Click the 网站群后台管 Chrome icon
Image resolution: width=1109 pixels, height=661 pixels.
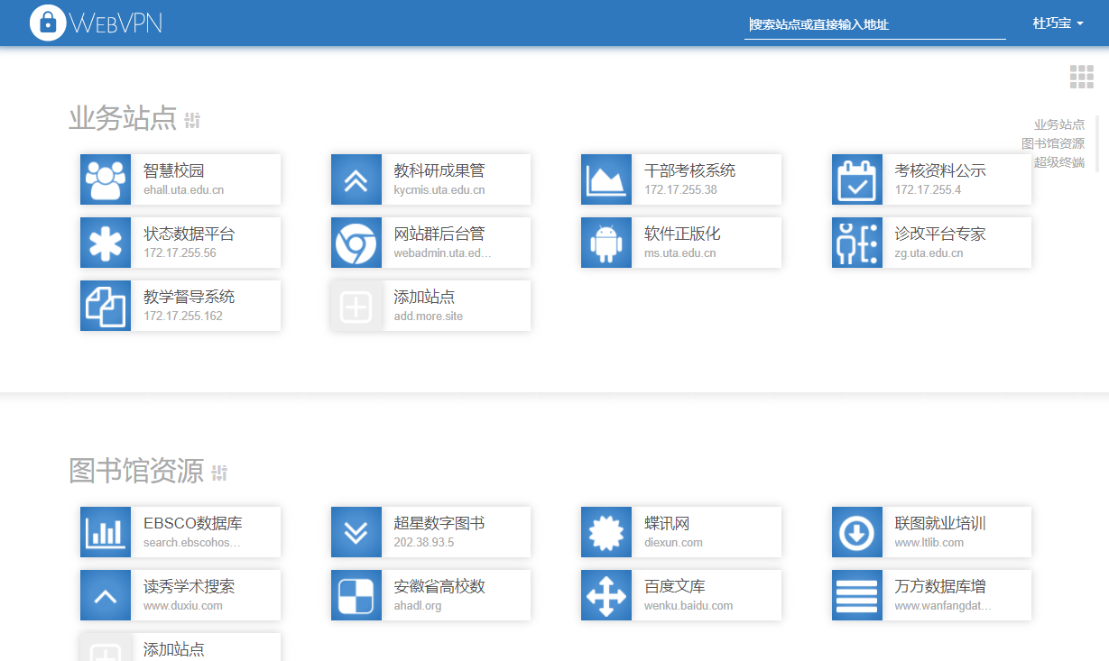click(356, 243)
